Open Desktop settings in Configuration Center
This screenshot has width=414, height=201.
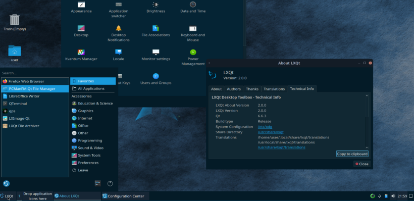(x=81, y=31)
